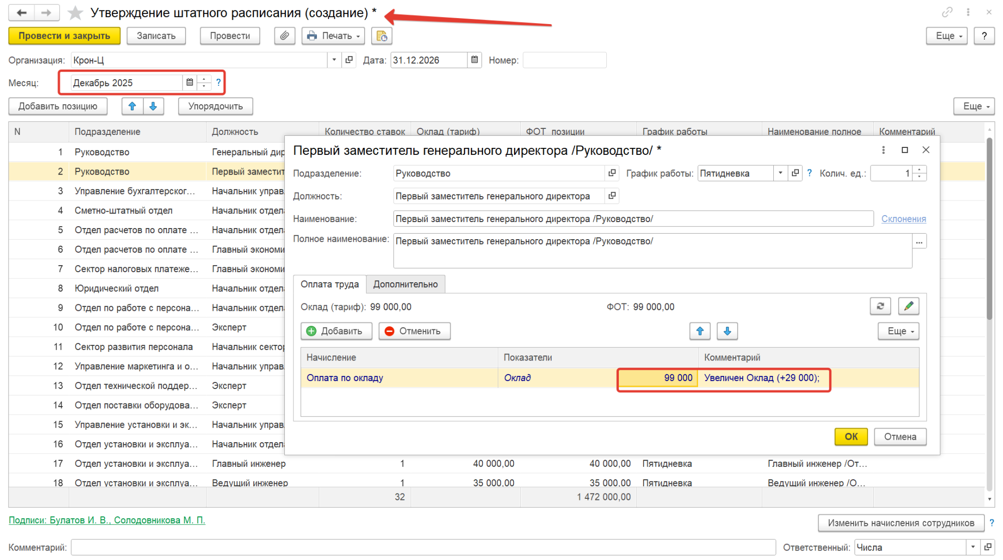Click the green pencil edit icon

908,306
